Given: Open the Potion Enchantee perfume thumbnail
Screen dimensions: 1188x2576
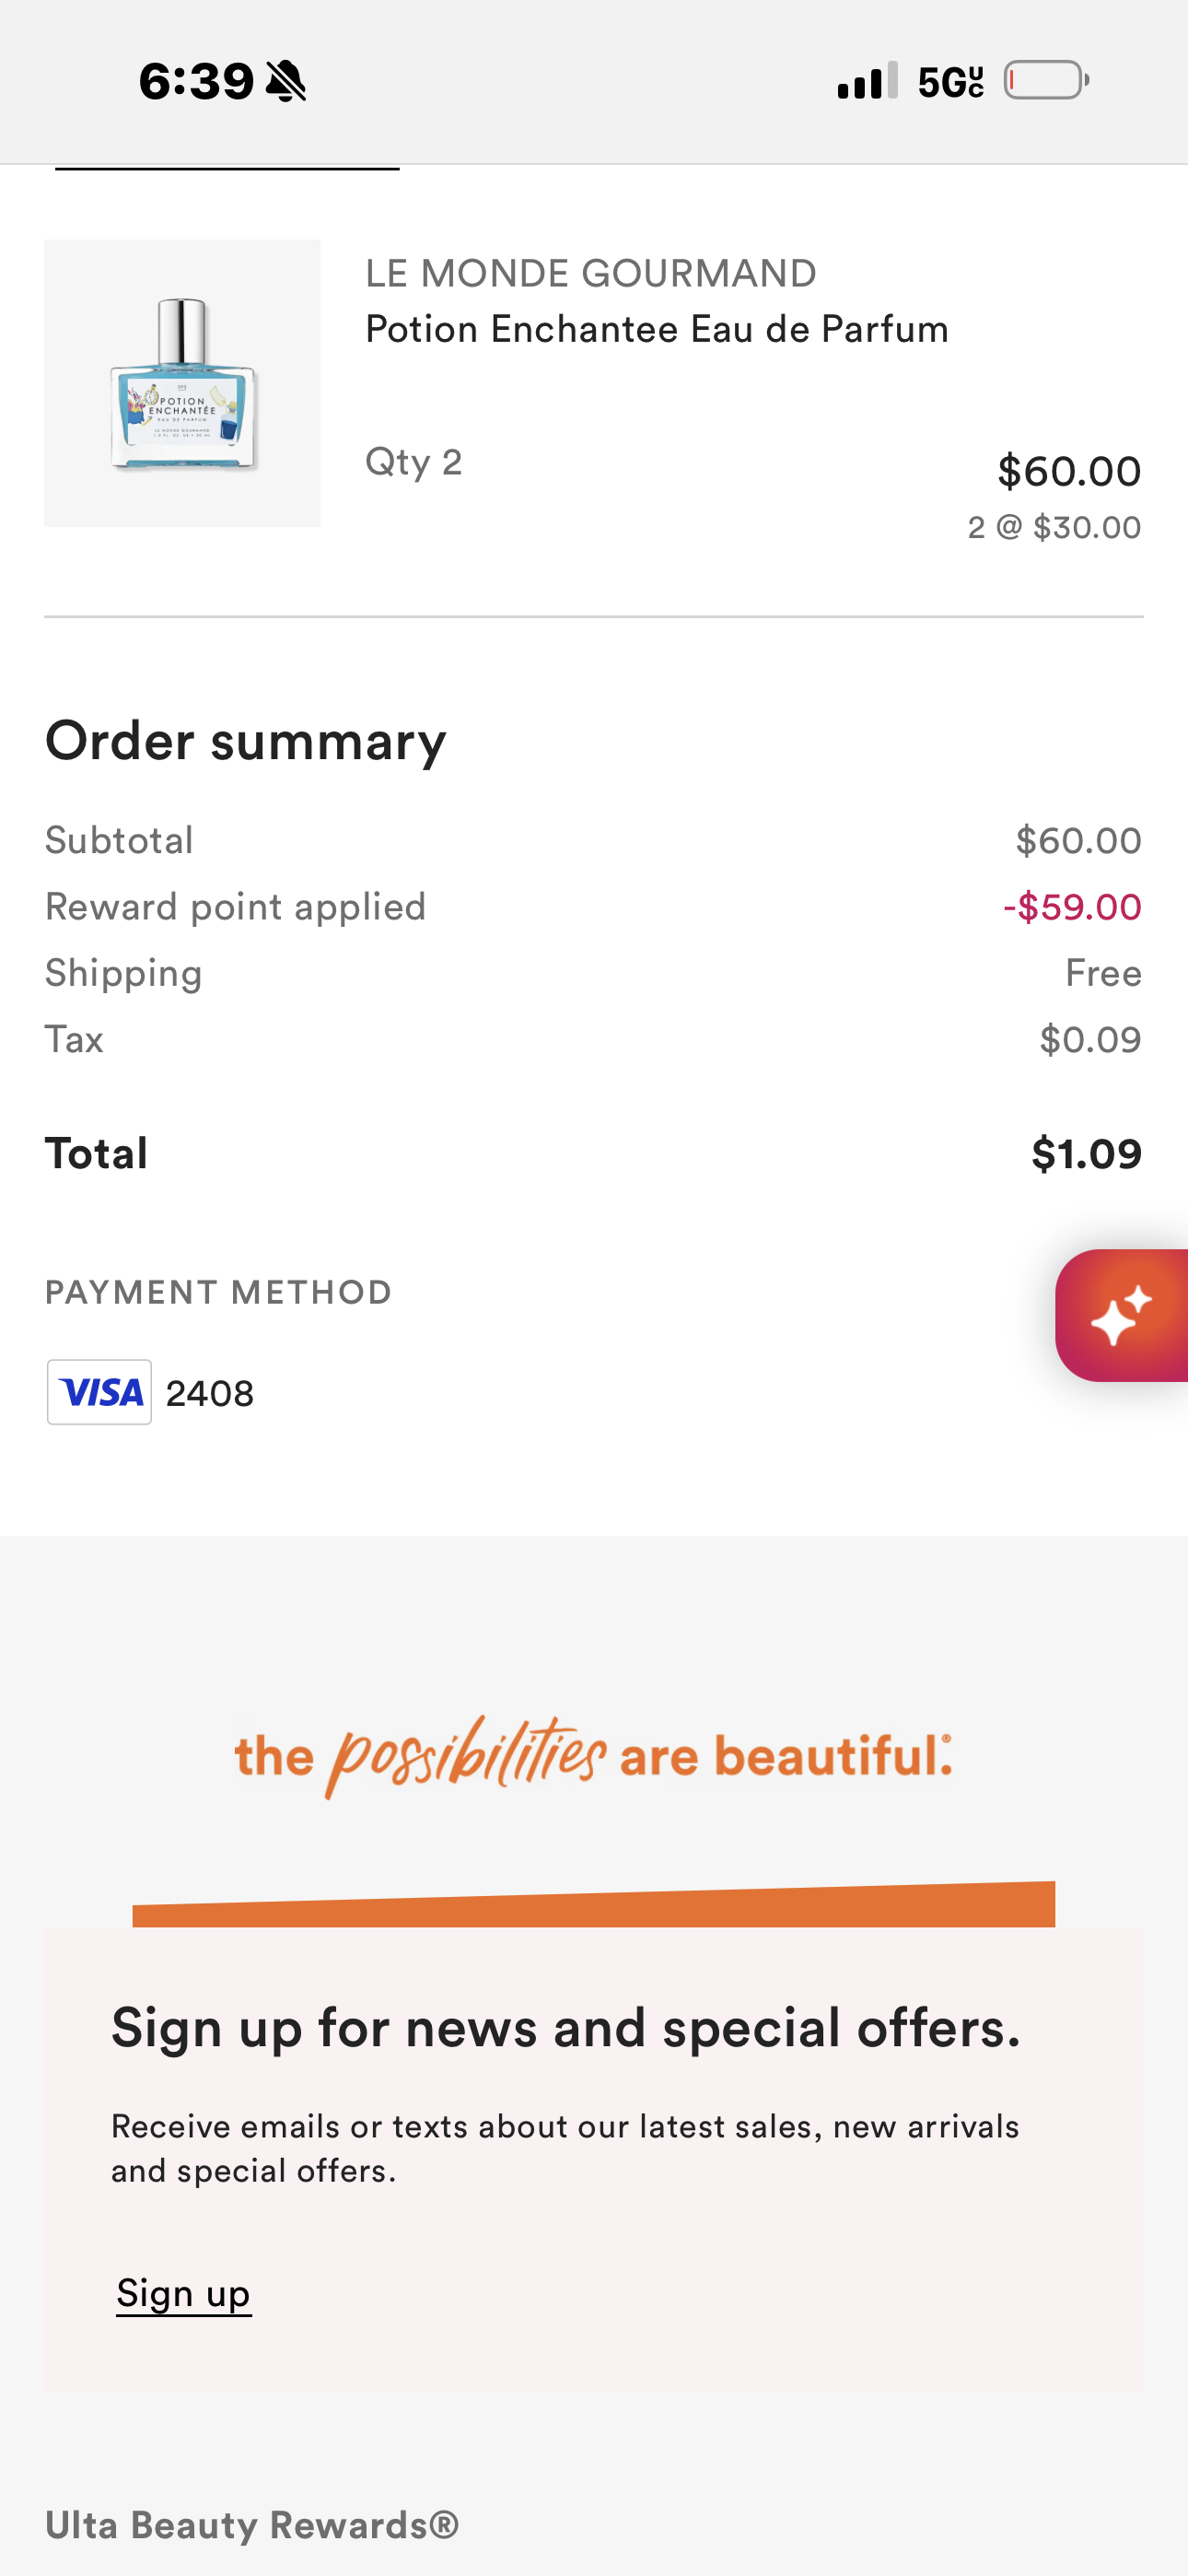Looking at the screenshot, I should pyautogui.click(x=182, y=383).
